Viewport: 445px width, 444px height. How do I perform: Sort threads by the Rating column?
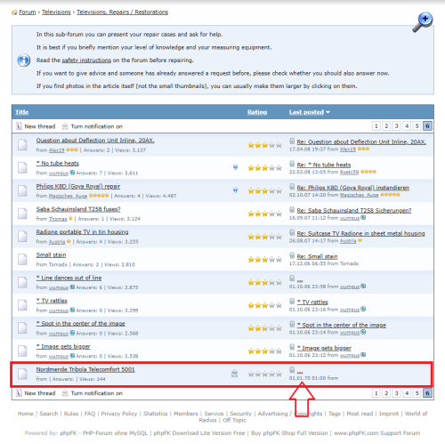tap(257, 112)
